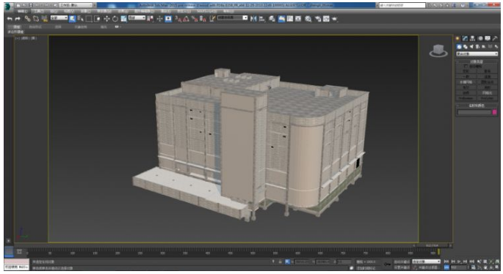
Task: Click the Undo arrow in the main toolbar
Action: [10, 19]
